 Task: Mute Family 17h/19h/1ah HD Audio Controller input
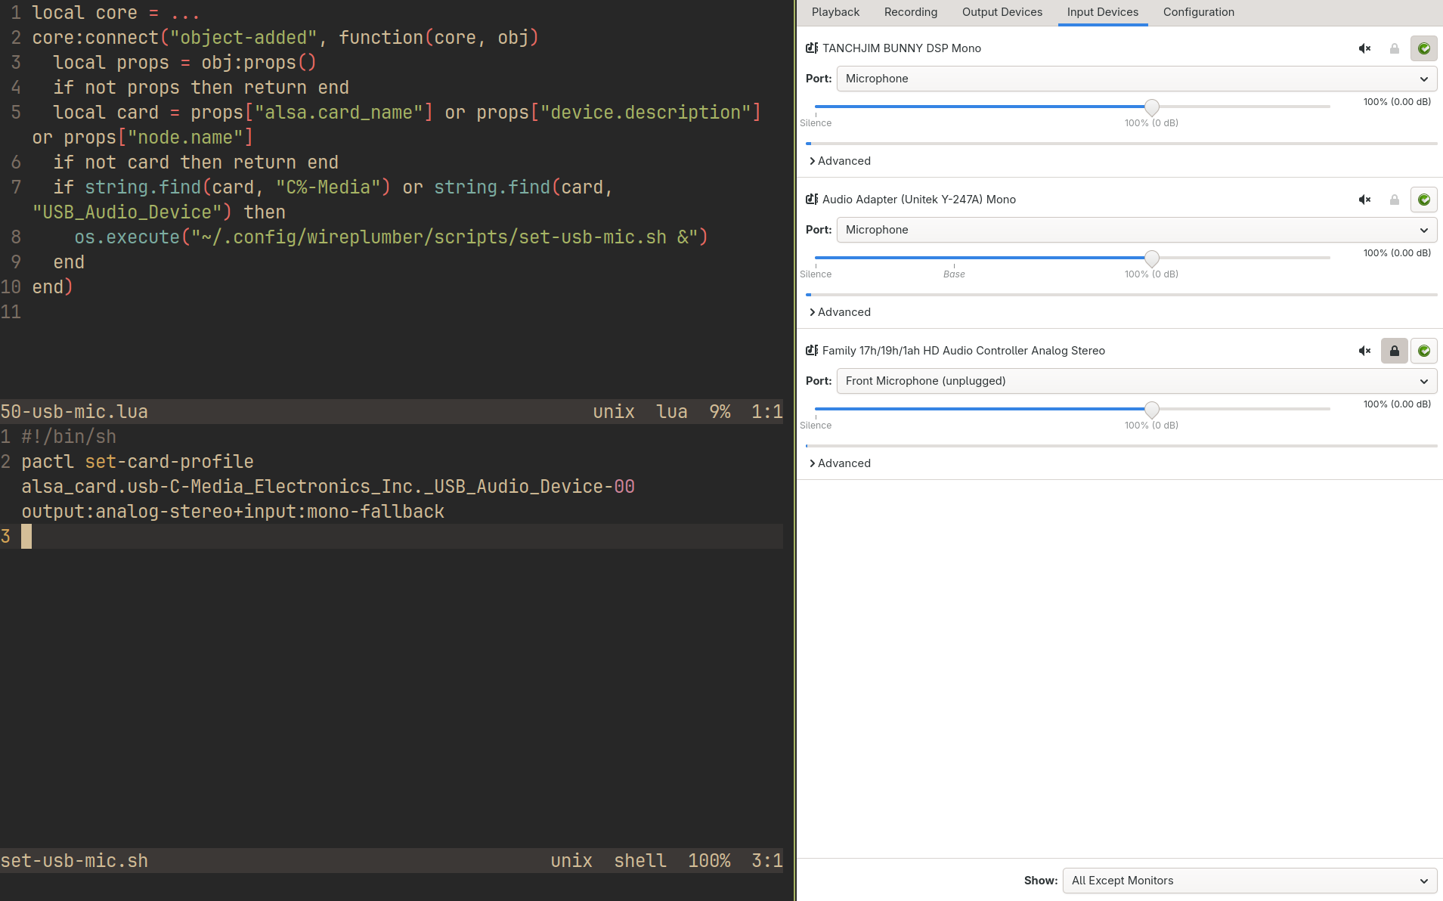coord(1364,351)
